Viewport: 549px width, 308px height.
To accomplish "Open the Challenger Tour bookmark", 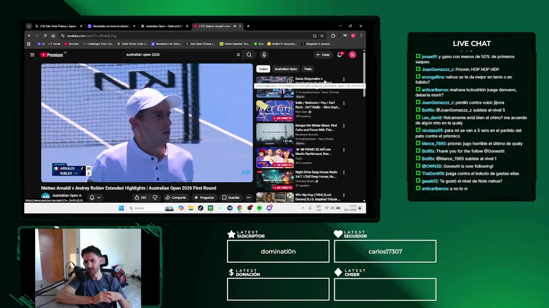I will (97, 44).
